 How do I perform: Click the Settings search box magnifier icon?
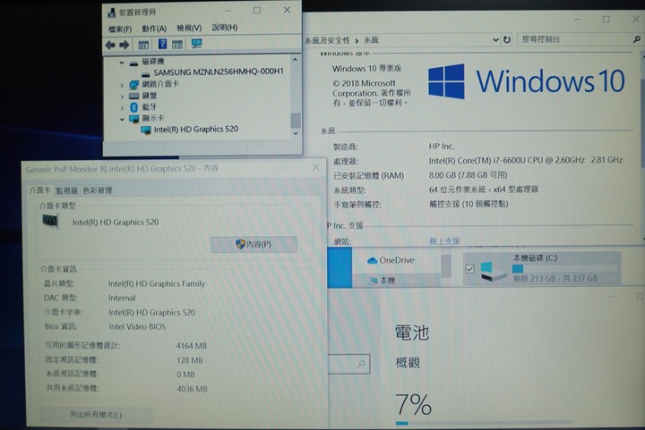point(361,364)
